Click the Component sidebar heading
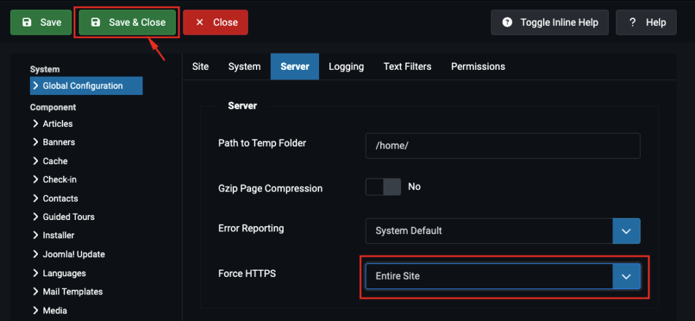Screen dimensions: 695x321 point(53,107)
